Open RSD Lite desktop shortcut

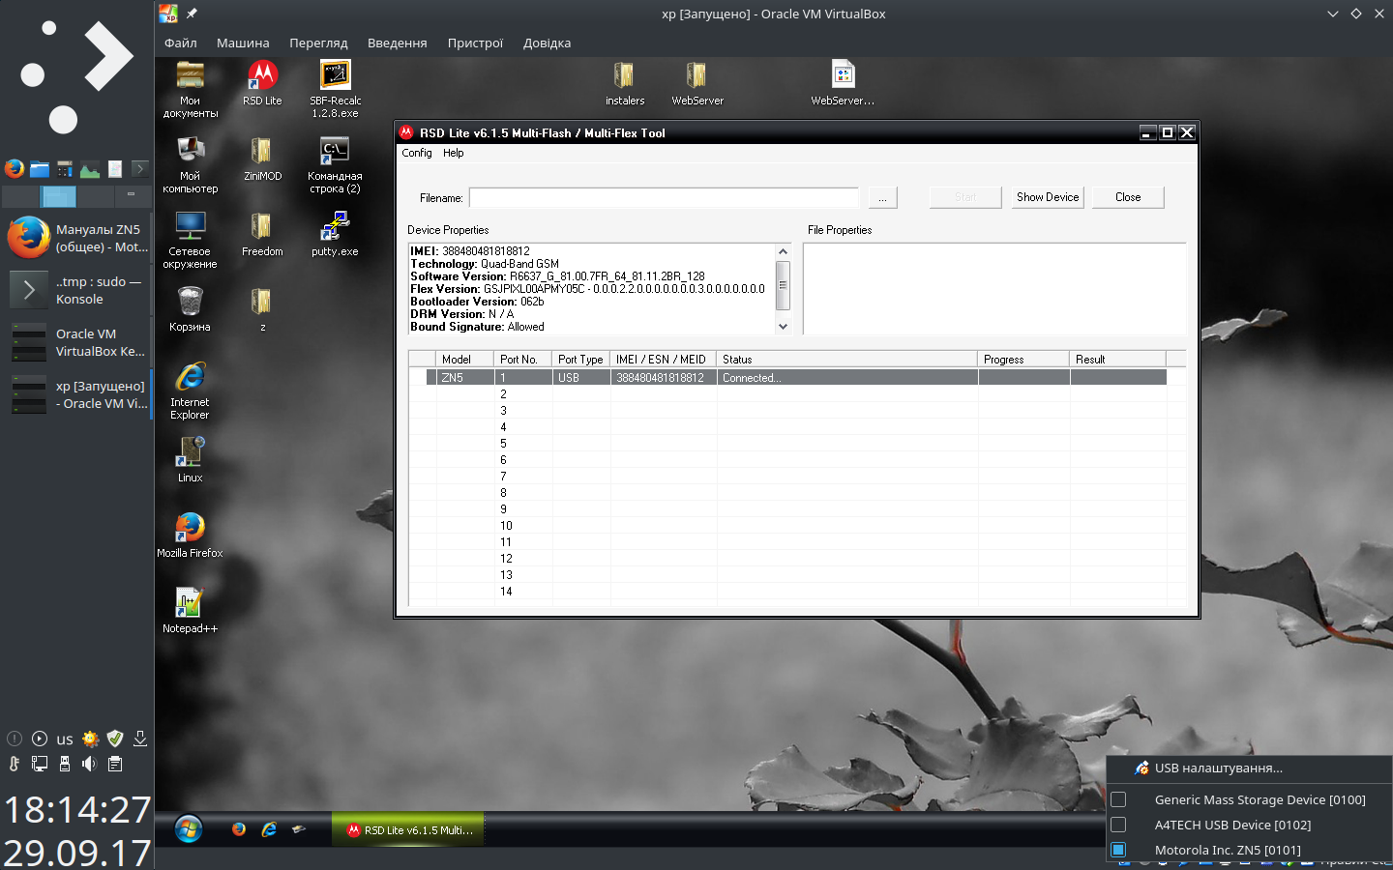262,83
